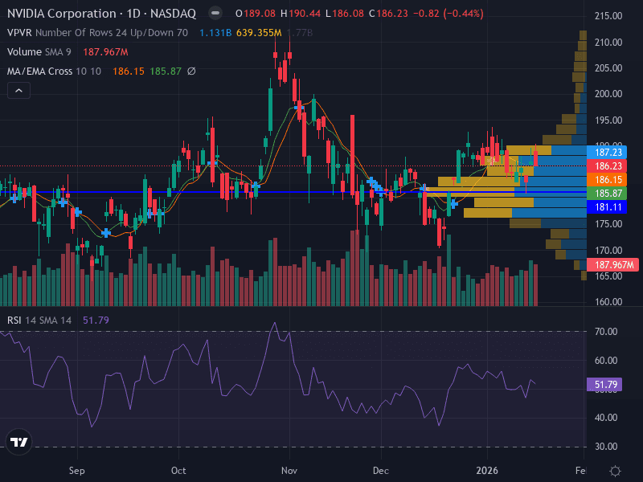The width and height of the screenshot is (643, 482).
Task: Click the Oct label on time axis
Action: click(x=178, y=471)
